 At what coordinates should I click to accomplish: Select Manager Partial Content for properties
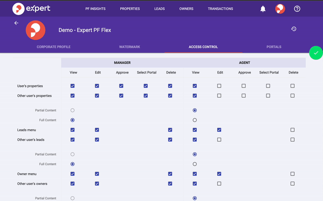point(73,110)
